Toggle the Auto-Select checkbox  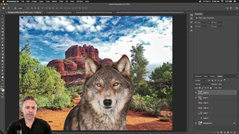tap(15, 8)
